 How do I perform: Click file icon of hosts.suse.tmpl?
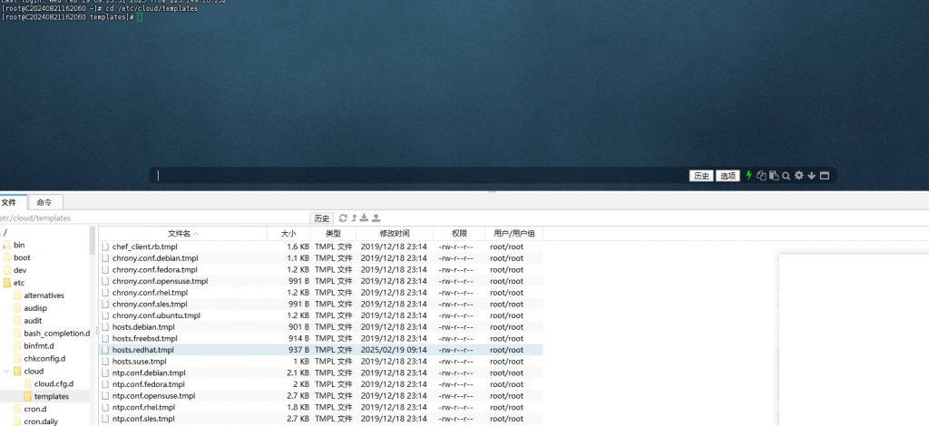105,362
